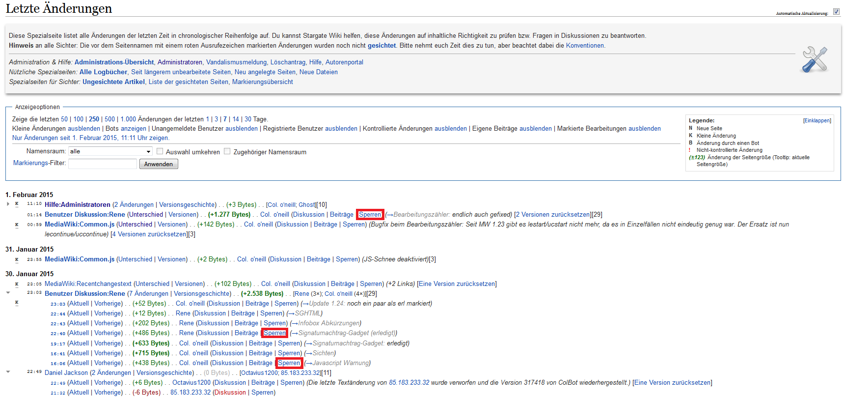The height and width of the screenshot is (398, 844).
Task: Click the wrench and screwdriver tools icon
Action: (x=815, y=59)
